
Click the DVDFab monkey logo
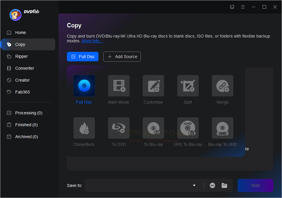coord(15,15)
